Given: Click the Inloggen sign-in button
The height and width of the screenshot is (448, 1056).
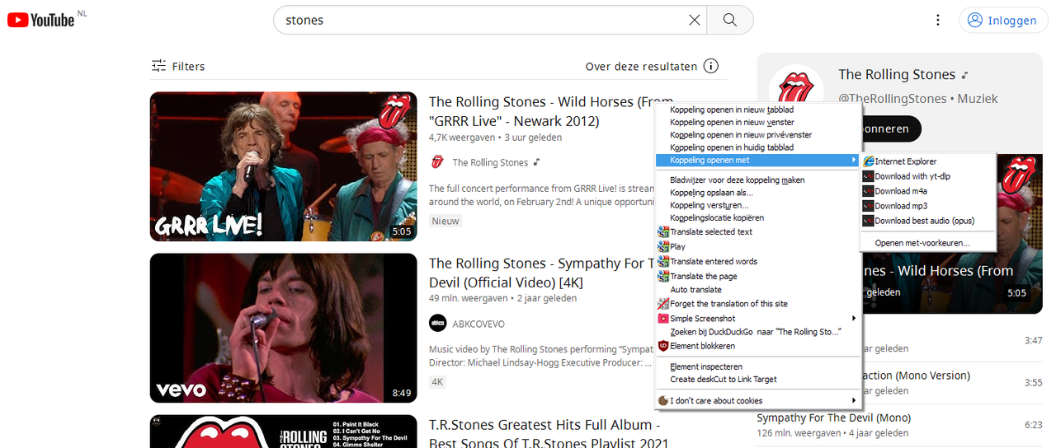Looking at the screenshot, I should [1003, 20].
